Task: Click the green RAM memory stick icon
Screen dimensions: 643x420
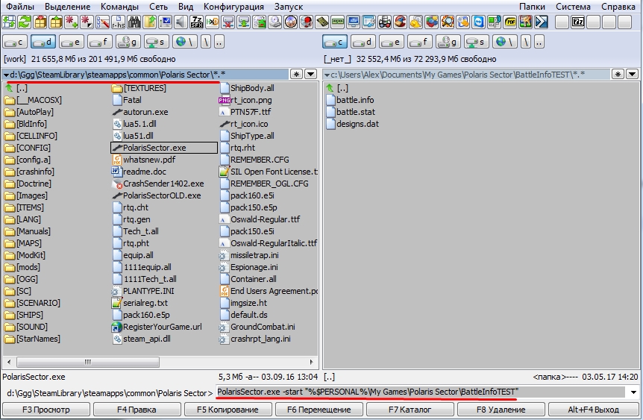Action: pyautogui.click(x=337, y=22)
